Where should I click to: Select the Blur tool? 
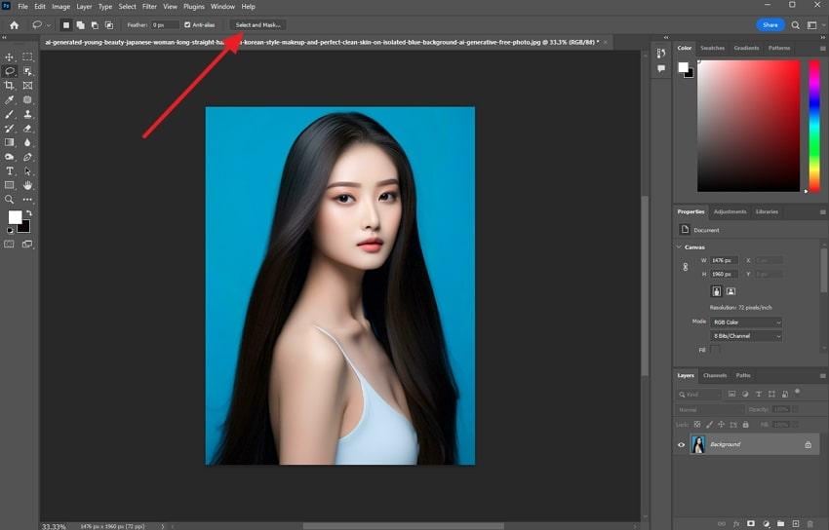[x=27, y=142]
